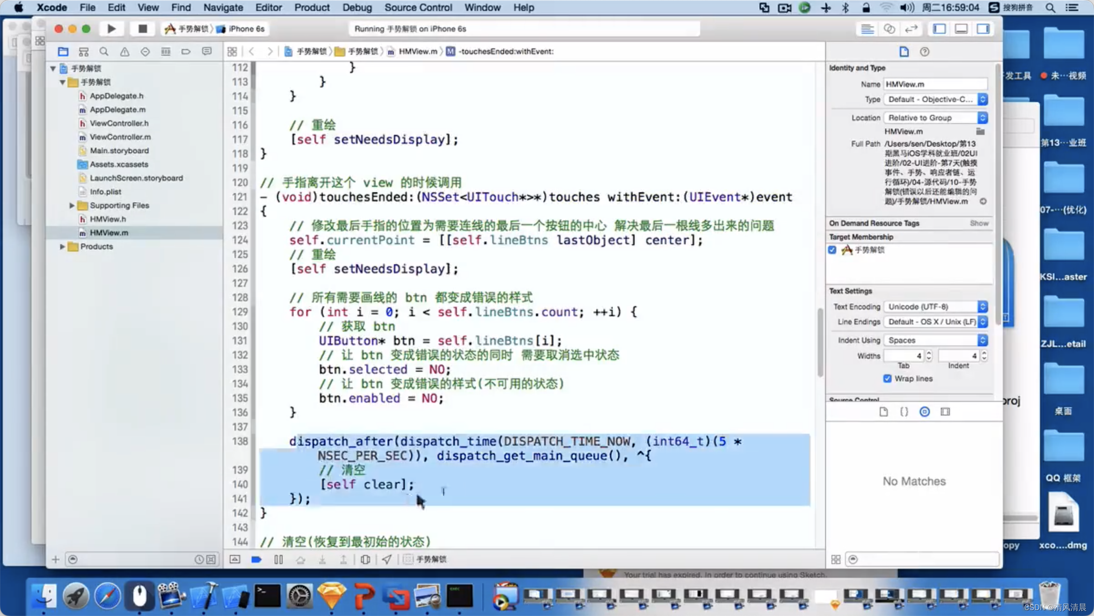This screenshot has height=616, width=1094.
Task: Uncheck the 手势解锁 target membership checkbox
Action: 832,250
